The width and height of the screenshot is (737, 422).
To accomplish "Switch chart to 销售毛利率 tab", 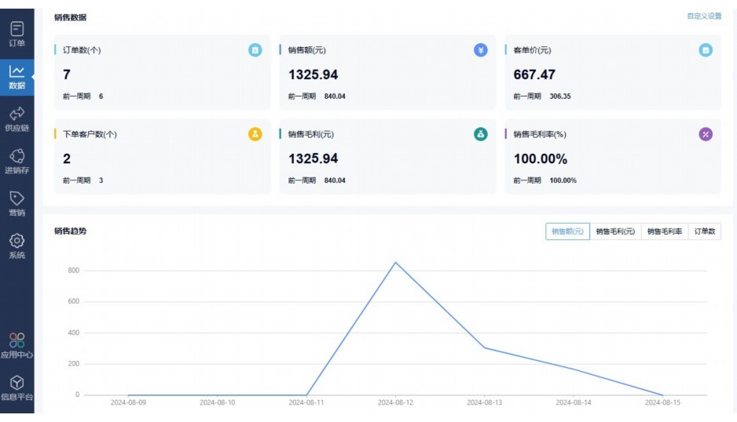I will [664, 231].
